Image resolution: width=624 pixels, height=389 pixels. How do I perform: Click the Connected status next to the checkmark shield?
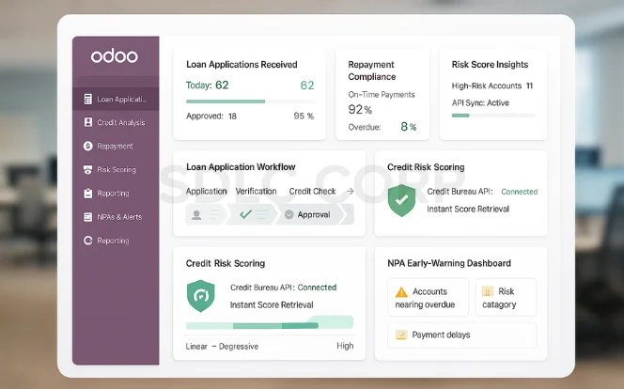point(519,192)
